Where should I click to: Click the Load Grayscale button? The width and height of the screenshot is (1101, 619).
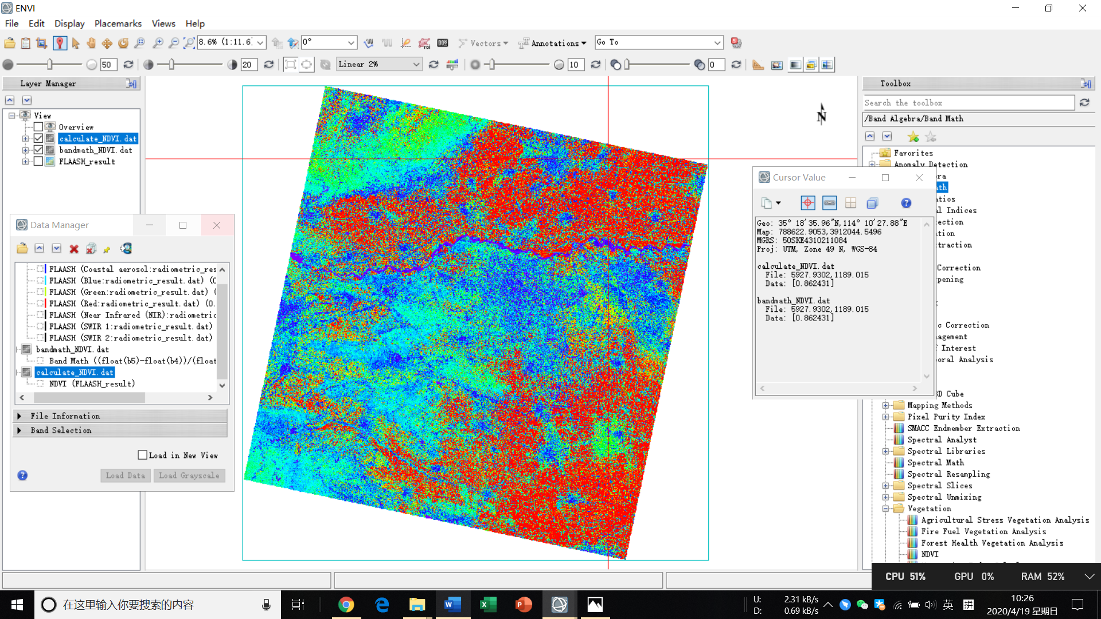click(189, 475)
